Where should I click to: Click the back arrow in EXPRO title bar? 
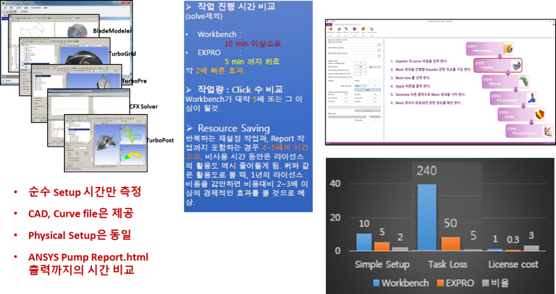coord(327,22)
